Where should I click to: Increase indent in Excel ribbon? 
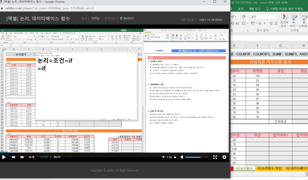(237, 23)
